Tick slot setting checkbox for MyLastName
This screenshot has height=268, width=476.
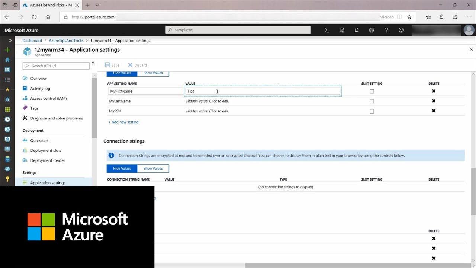click(x=372, y=101)
